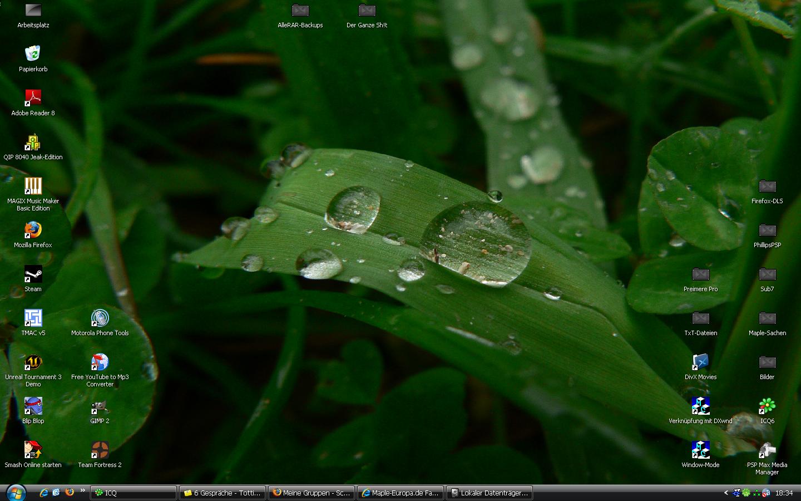
Task: Activate the Lokaler Datenträger taskbar button
Action: tap(489, 493)
